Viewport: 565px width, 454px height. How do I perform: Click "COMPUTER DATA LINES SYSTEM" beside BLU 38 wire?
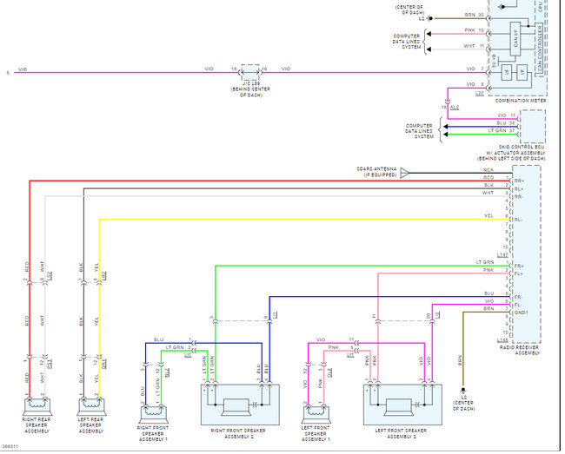419,131
